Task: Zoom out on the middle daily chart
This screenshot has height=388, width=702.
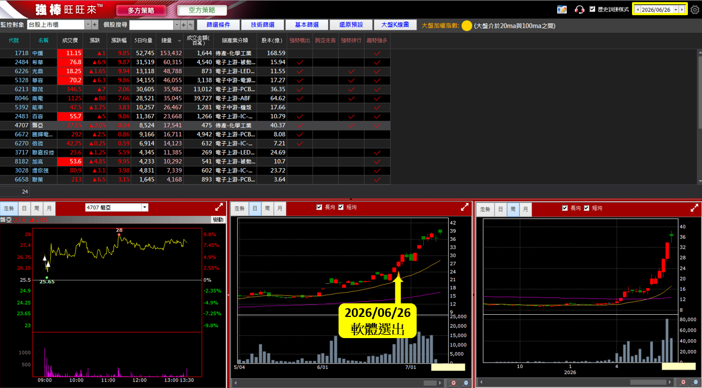Action: [466, 383]
